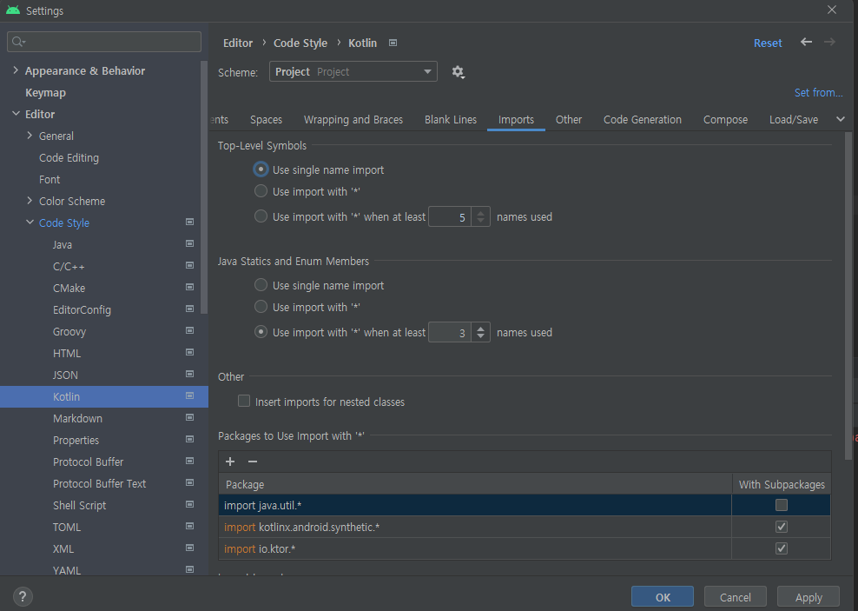
Task: Click project icon beside Shell Script entry
Action: [190, 504]
